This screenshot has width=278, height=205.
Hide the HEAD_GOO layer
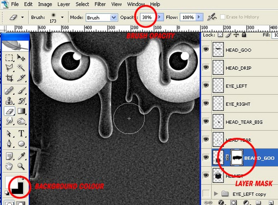[x=206, y=49]
